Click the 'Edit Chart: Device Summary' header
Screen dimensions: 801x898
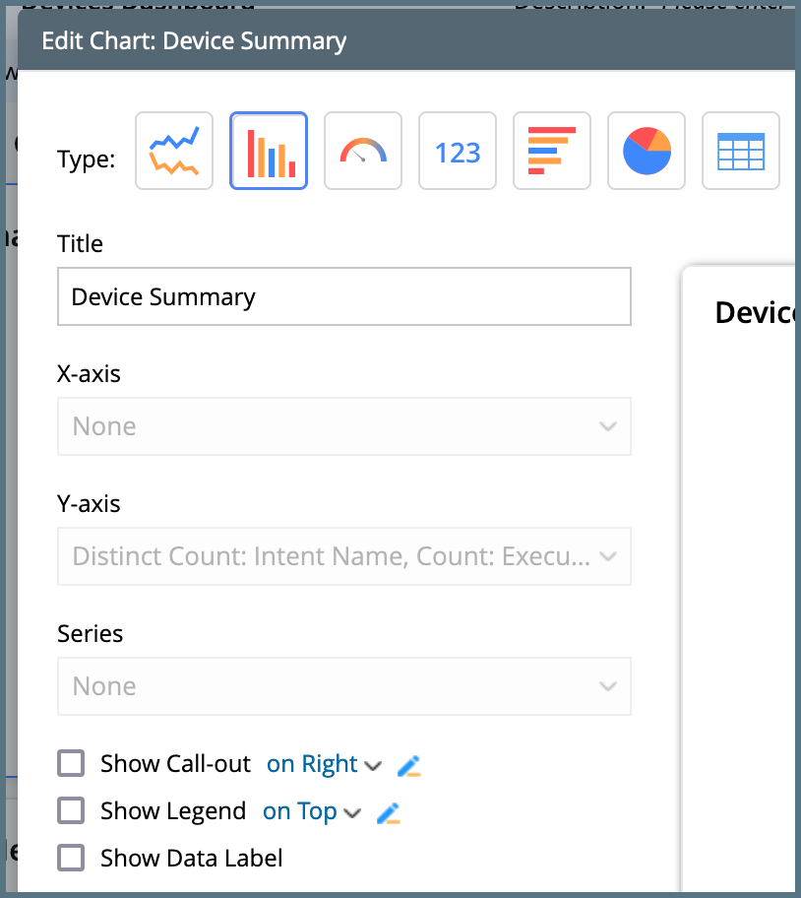[x=194, y=41]
